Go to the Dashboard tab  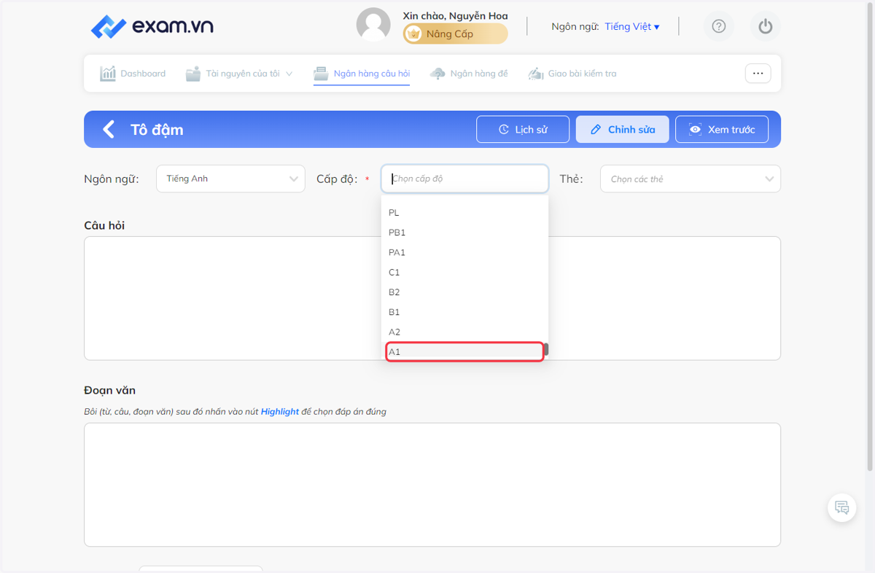tap(133, 74)
